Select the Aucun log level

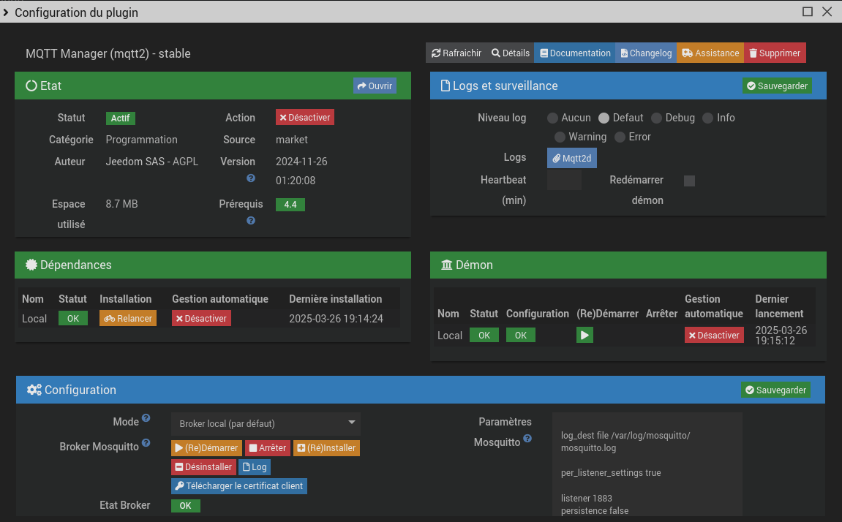[552, 118]
